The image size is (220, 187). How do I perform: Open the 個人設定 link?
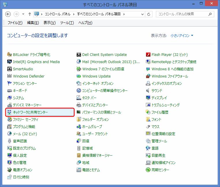20,156
